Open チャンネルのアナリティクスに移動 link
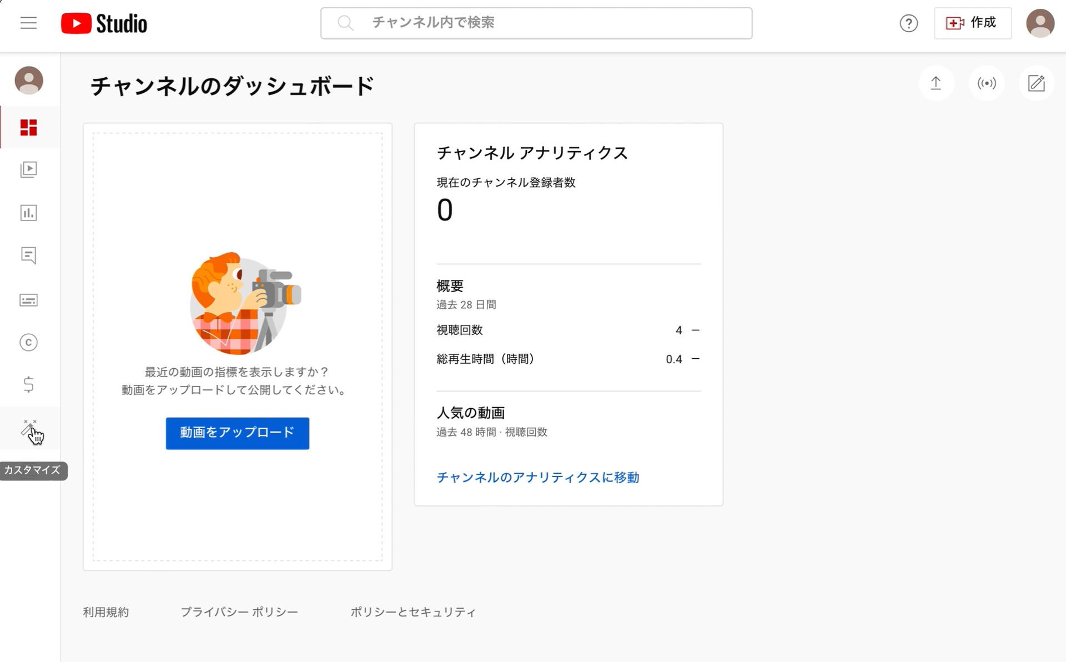The image size is (1066, 662). 537,478
